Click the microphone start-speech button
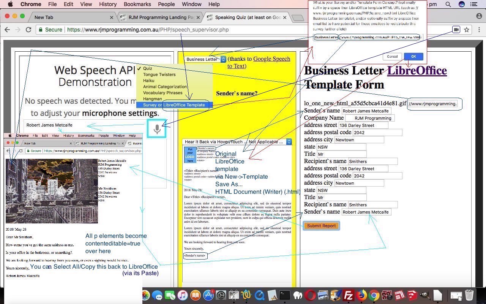This screenshot has height=304, width=486. click(x=157, y=129)
